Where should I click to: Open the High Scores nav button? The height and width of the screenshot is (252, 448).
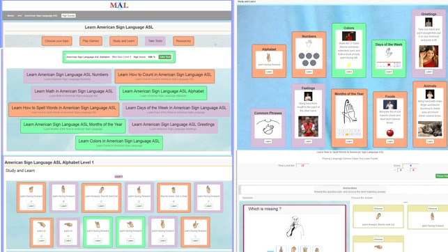pyautogui.click(x=68, y=16)
